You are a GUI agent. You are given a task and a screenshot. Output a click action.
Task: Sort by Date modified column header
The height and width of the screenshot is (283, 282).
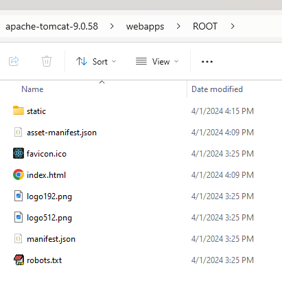217,89
